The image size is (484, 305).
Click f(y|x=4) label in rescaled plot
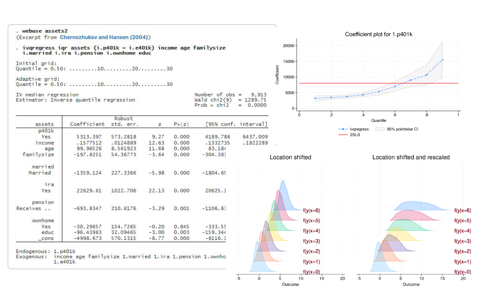click(x=463, y=231)
